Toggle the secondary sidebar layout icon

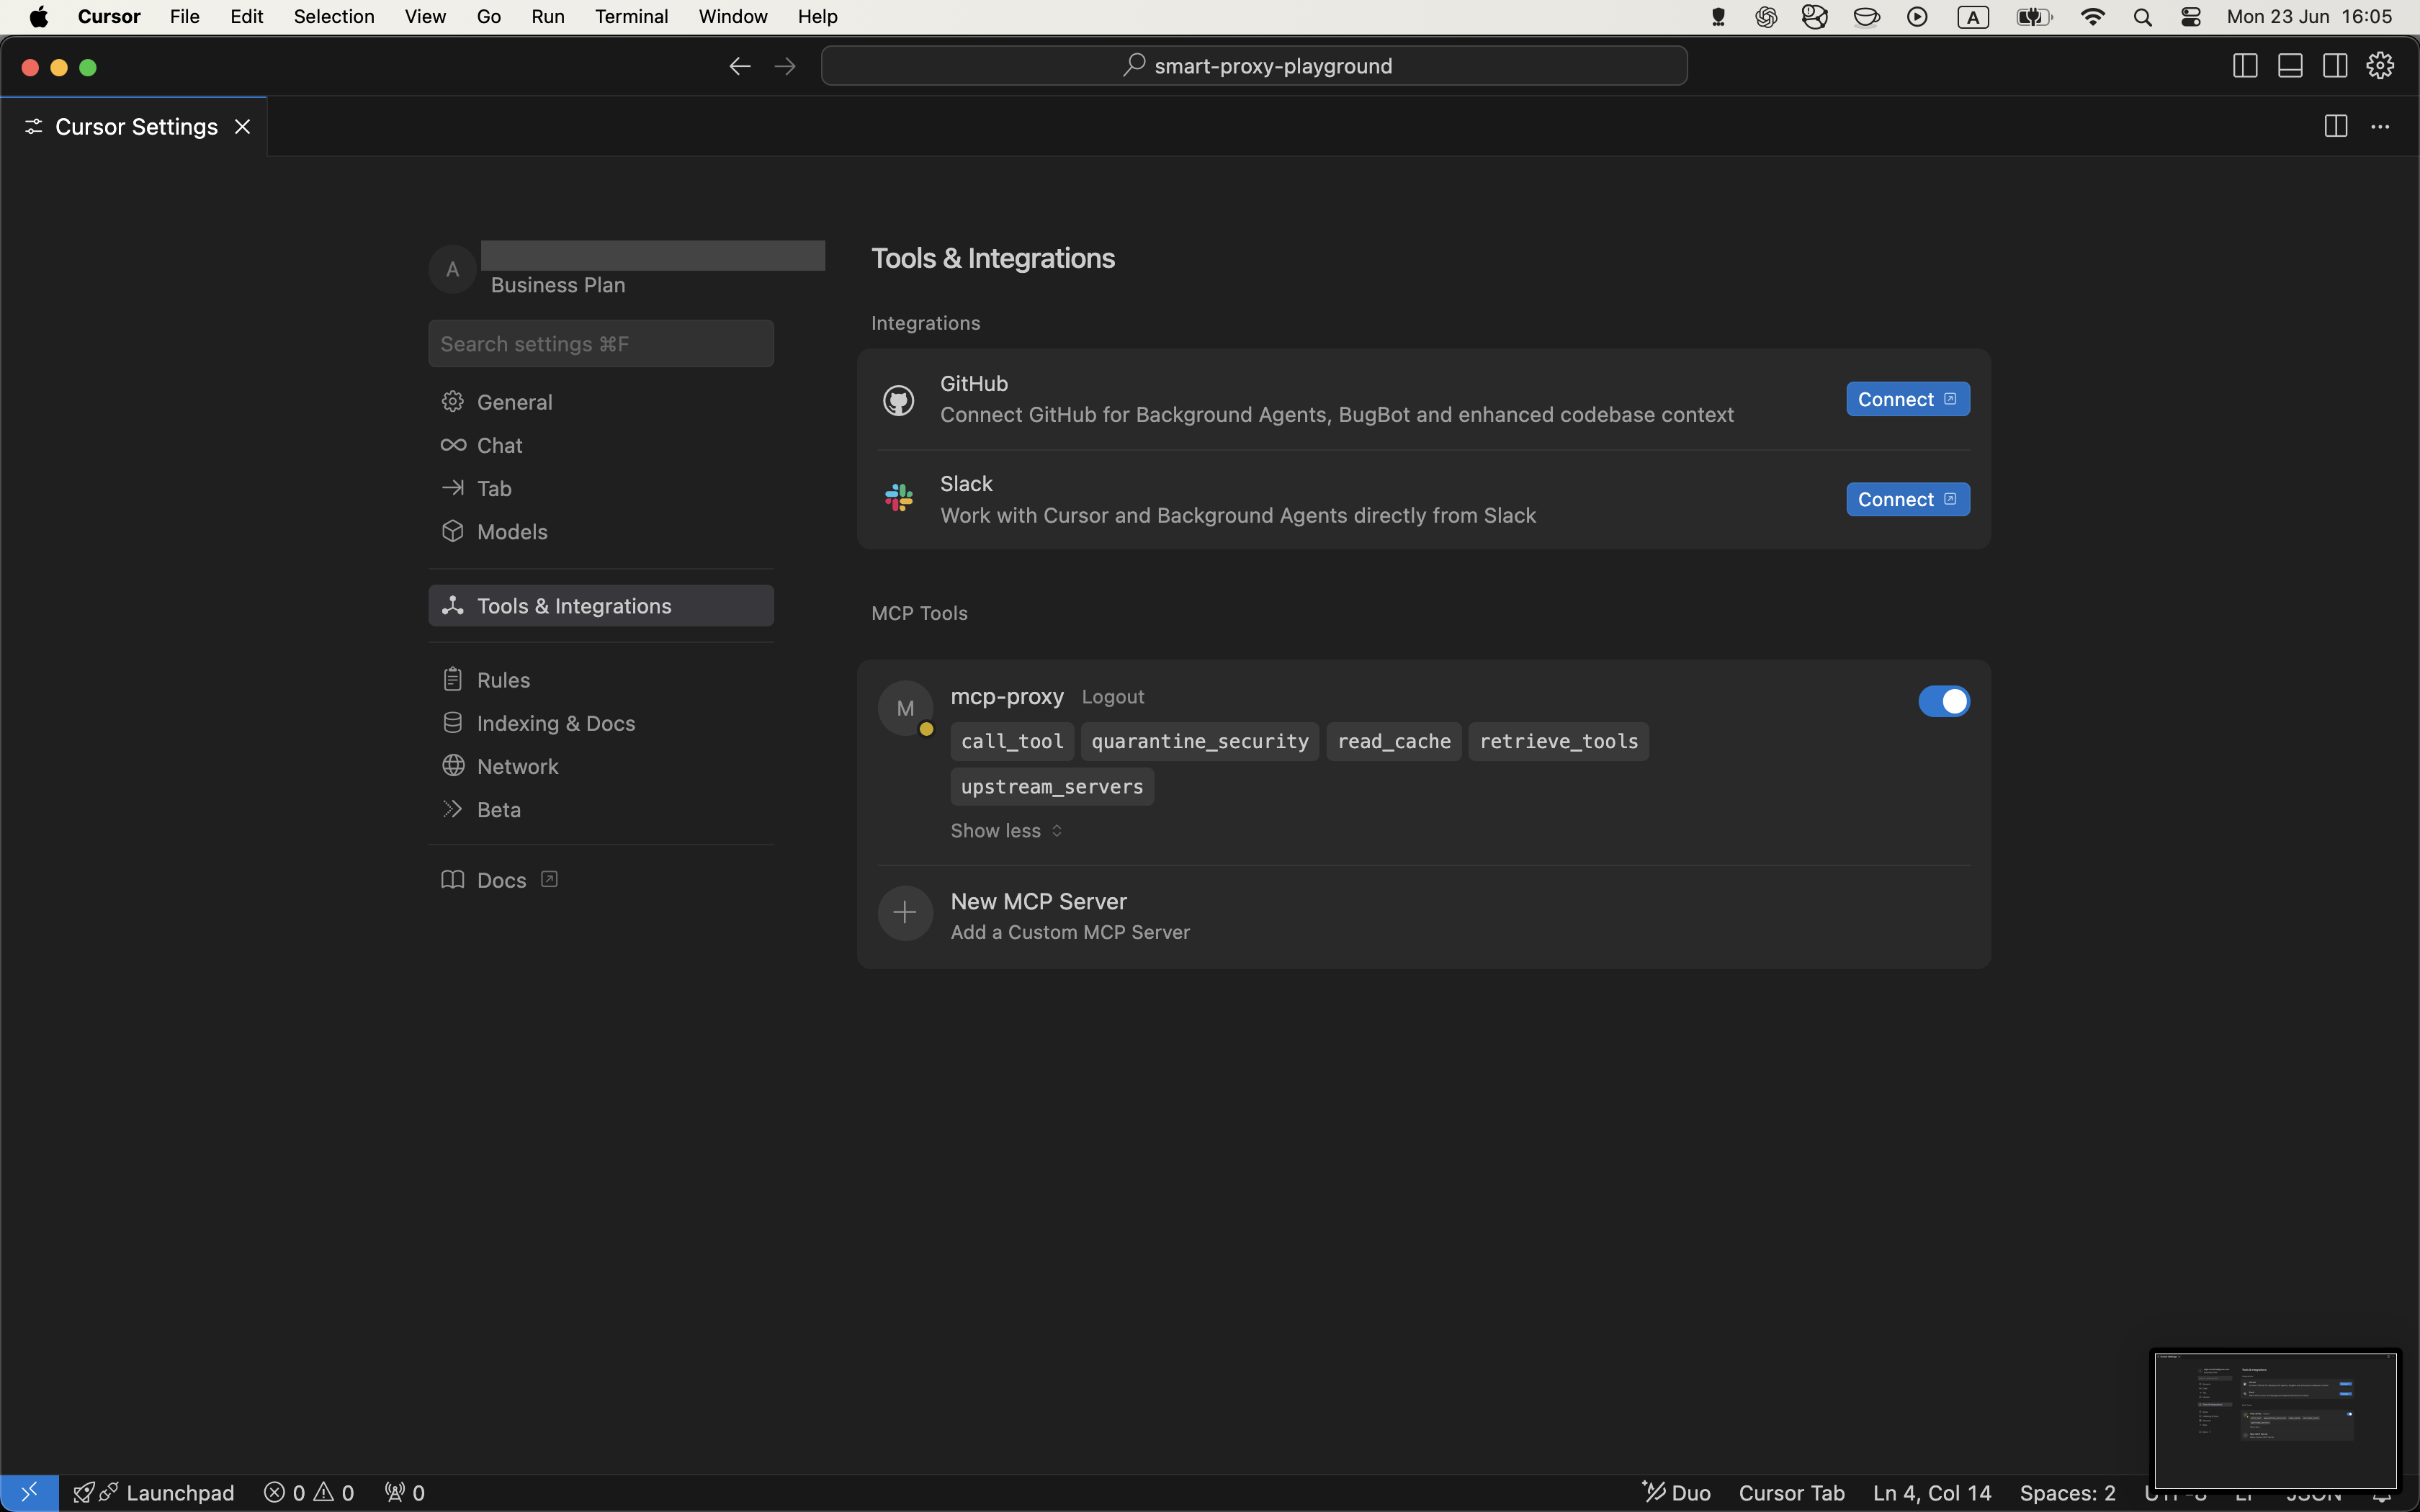coord(2335,66)
